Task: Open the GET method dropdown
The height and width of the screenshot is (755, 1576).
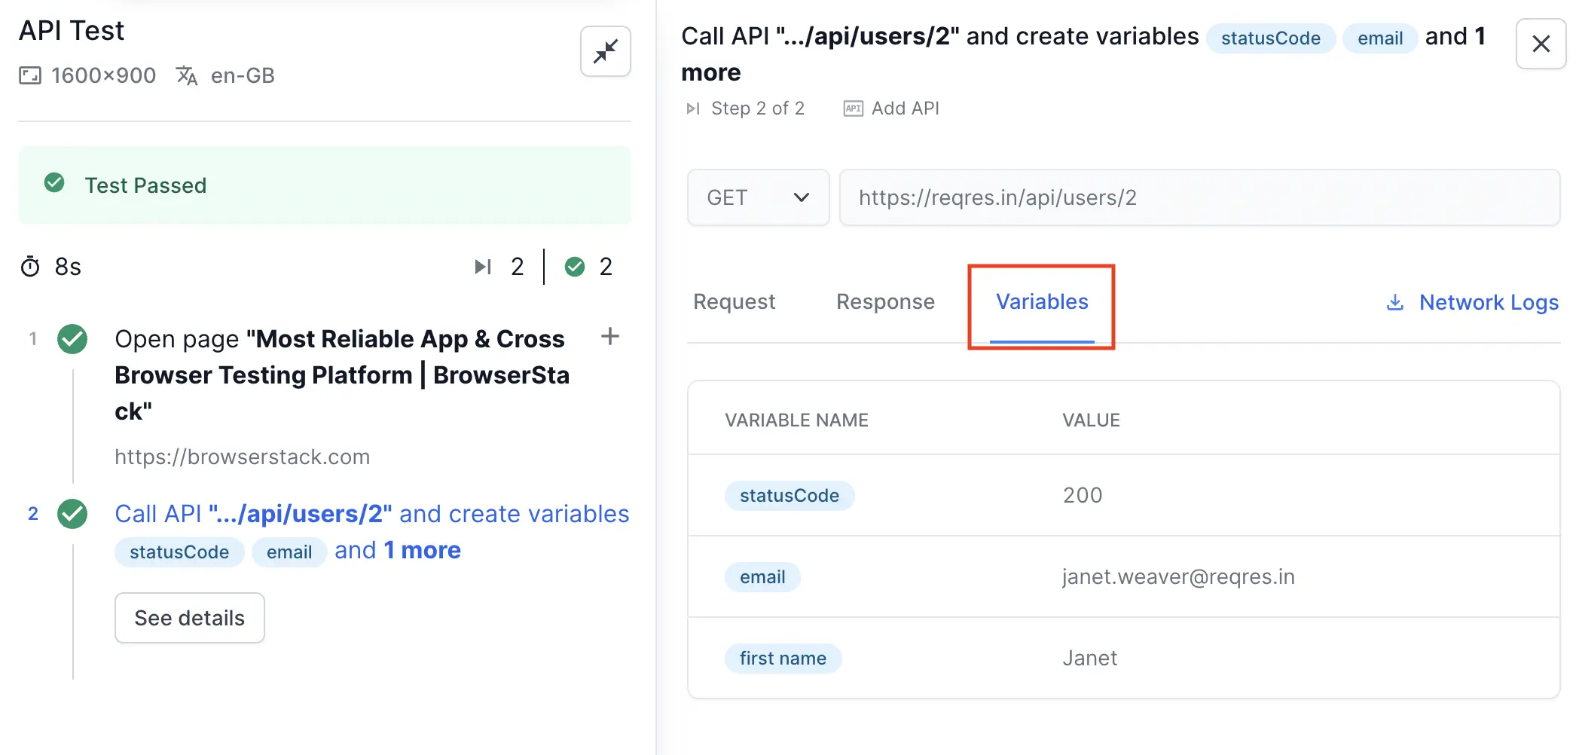Action: [x=758, y=197]
